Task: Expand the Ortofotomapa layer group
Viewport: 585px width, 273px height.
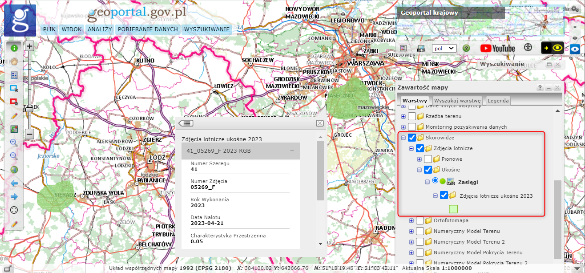Action: 412,220
